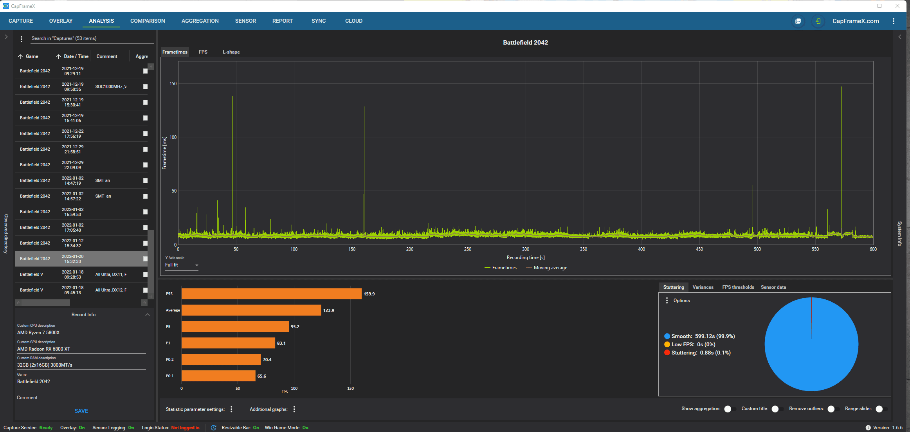The width and height of the screenshot is (910, 432).
Task: Open the Y-Axis scale Full fit dropdown
Action: (x=182, y=265)
